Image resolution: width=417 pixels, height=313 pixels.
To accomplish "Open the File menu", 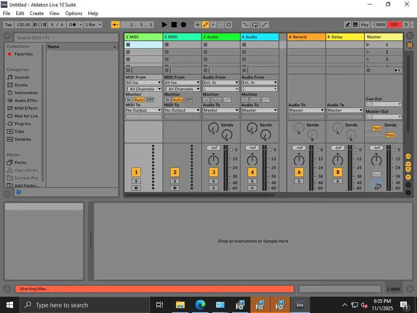I will (x=7, y=13).
